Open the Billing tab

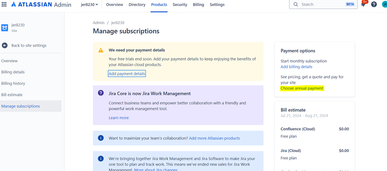pos(199,4)
